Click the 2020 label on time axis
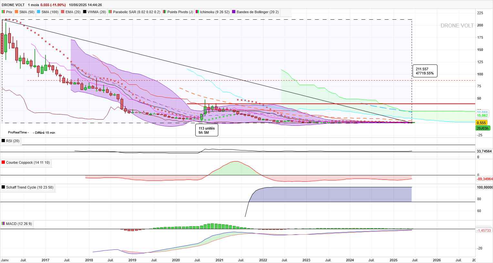 [x=176, y=260]
